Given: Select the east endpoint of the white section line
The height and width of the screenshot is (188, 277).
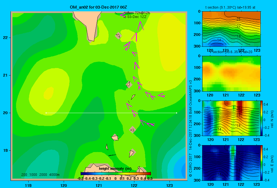Looking at the screenshot, I should coord(177,113).
